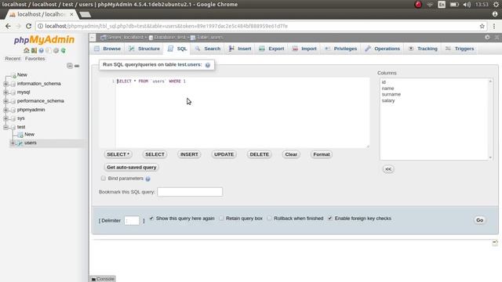Click the network icon in system tray
This screenshot has height=282, width=502.
430,5
